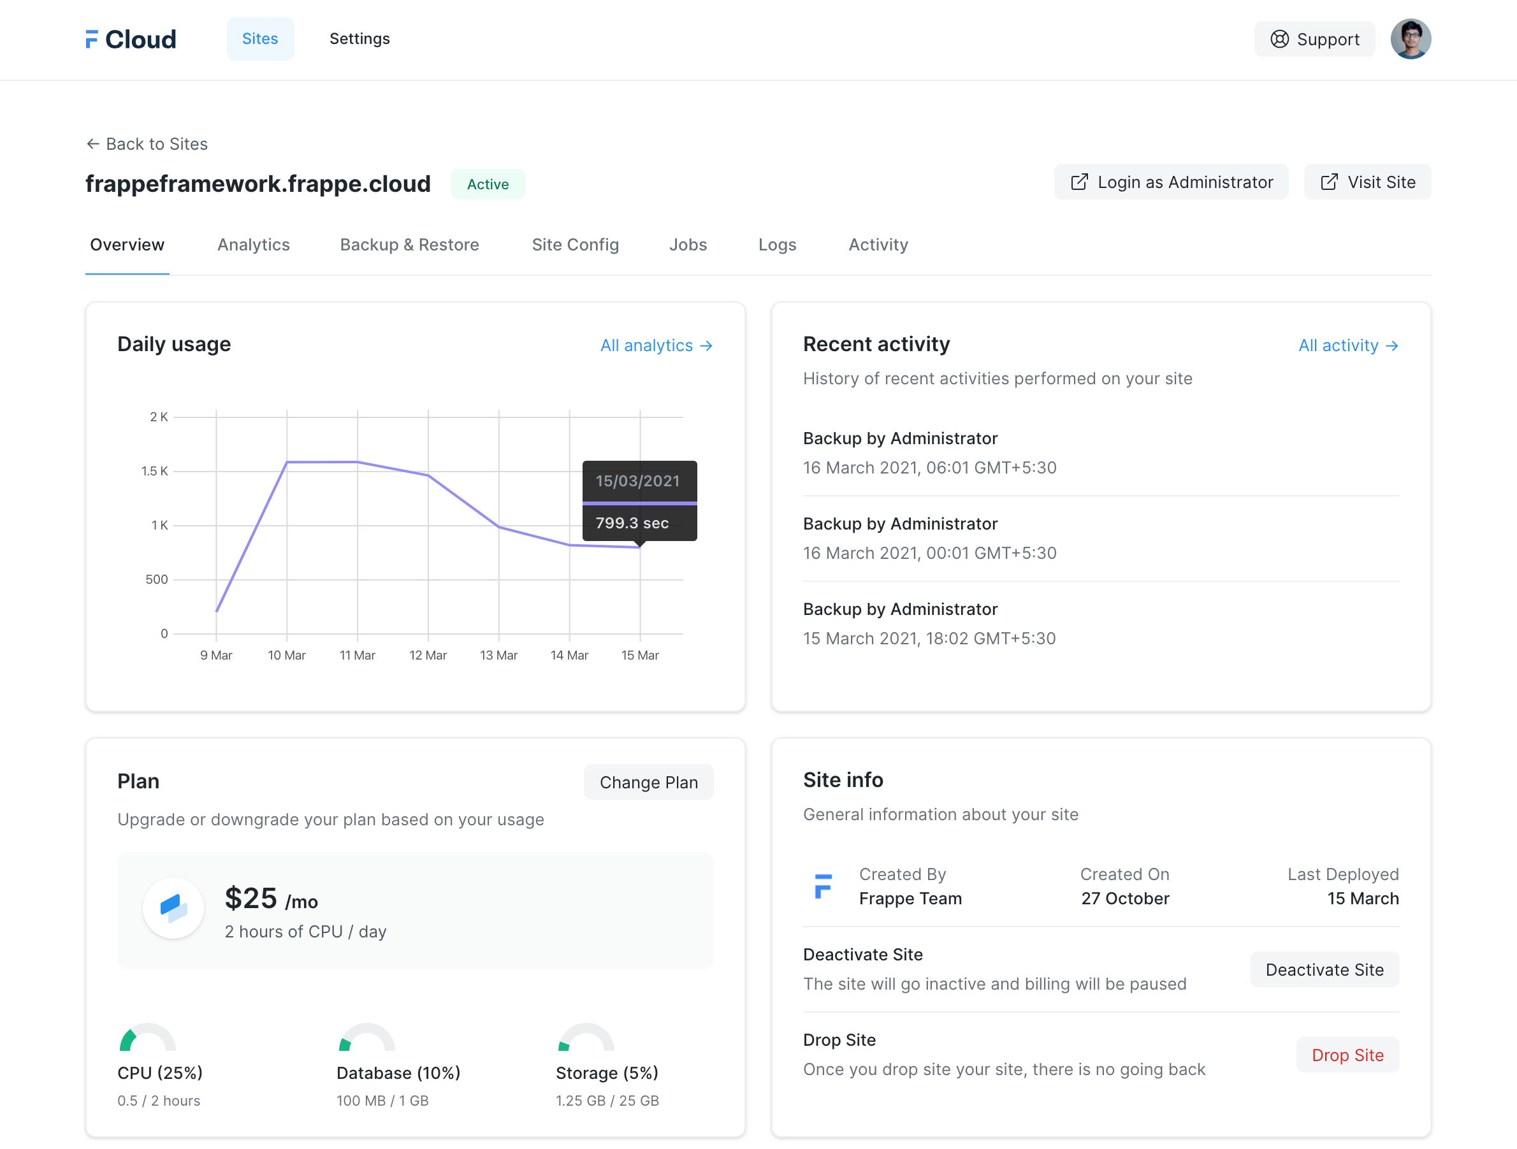Open the Logs tab
The width and height of the screenshot is (1517, 1149).
[x=777, y=245]
